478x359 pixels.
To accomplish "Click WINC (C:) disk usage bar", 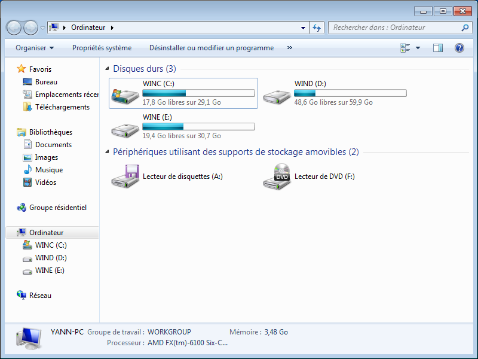I will click(x=198, y=93).
